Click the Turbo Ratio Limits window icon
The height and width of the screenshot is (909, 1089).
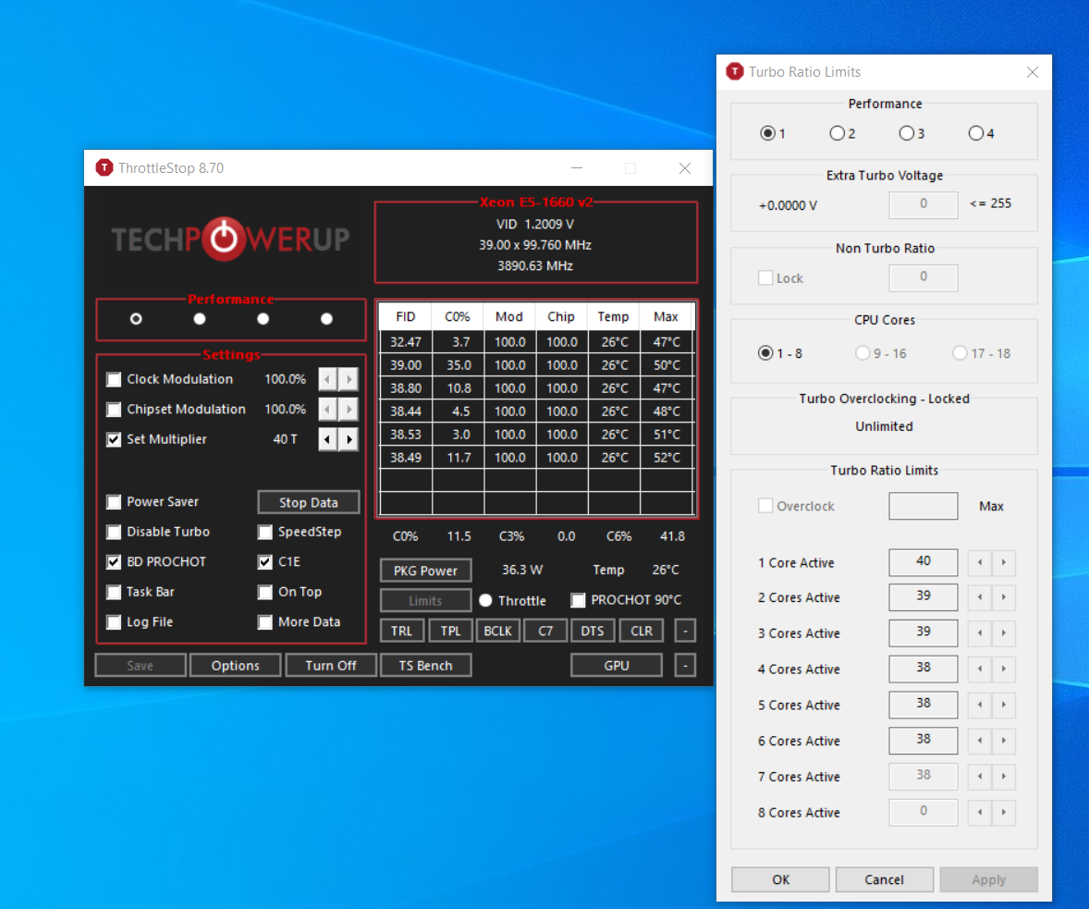735,71
